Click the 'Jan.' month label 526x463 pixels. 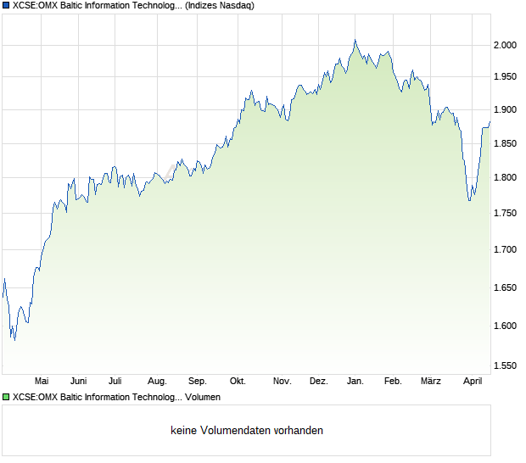click(x=355, y=382)
